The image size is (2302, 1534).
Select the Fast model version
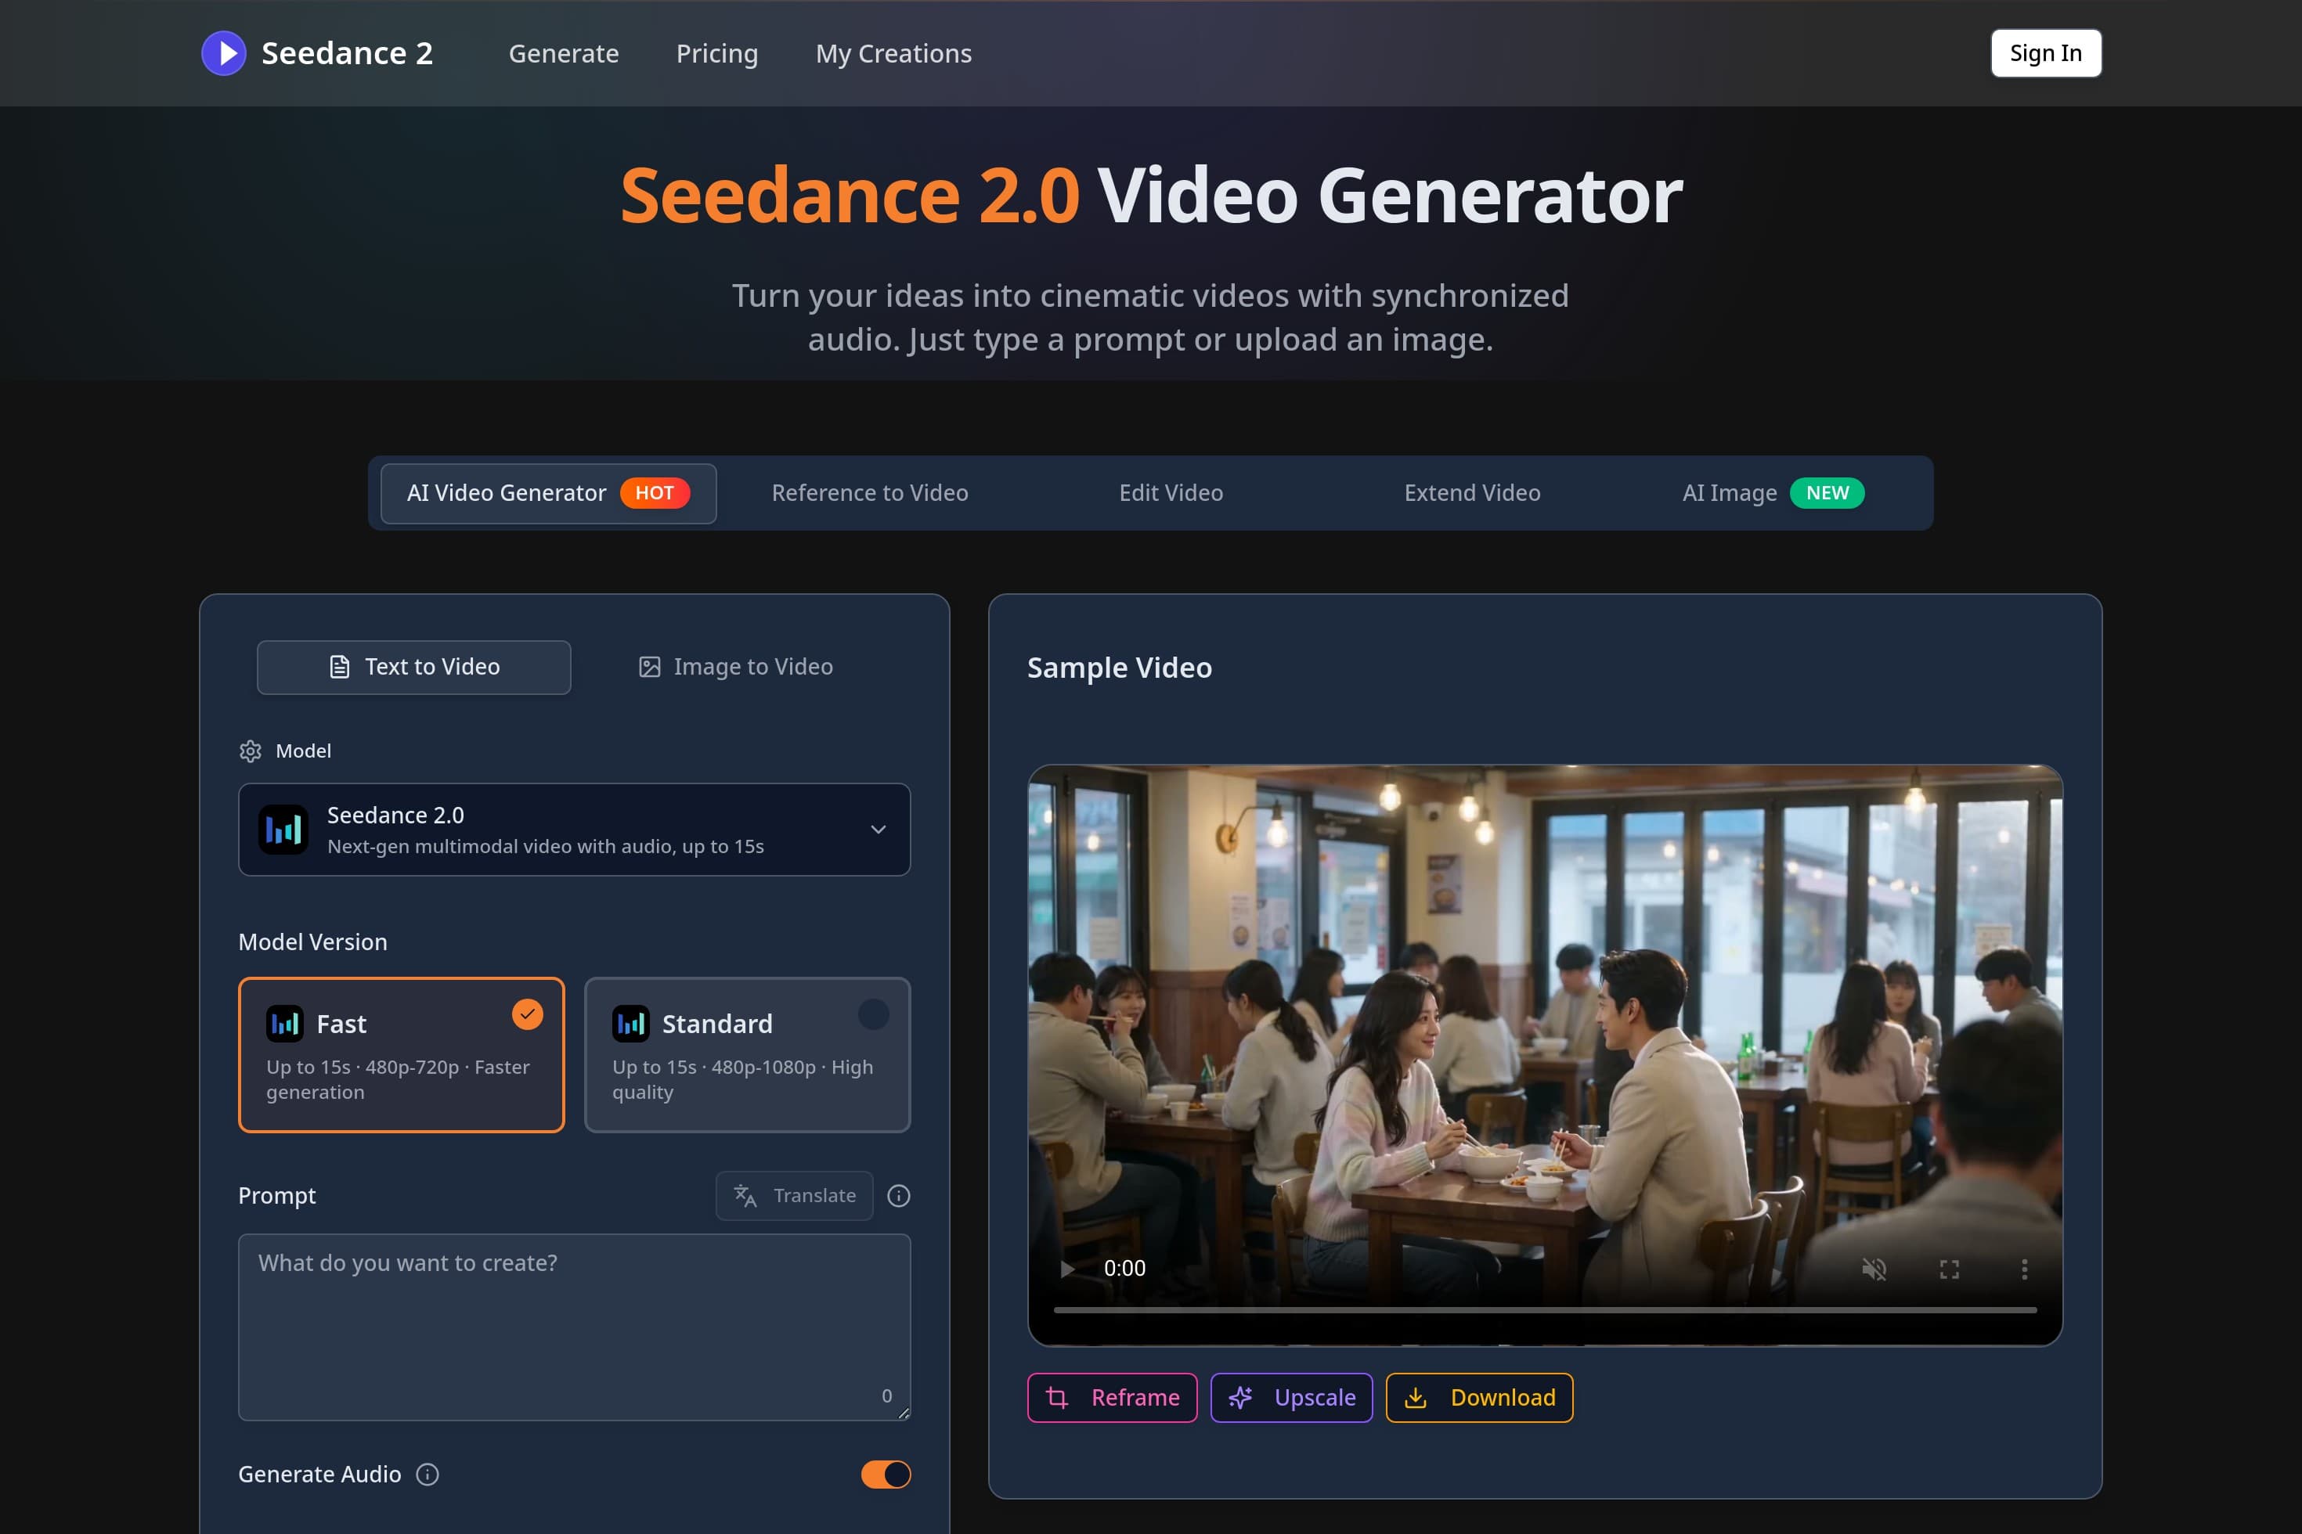click(x=401, y=1055)
